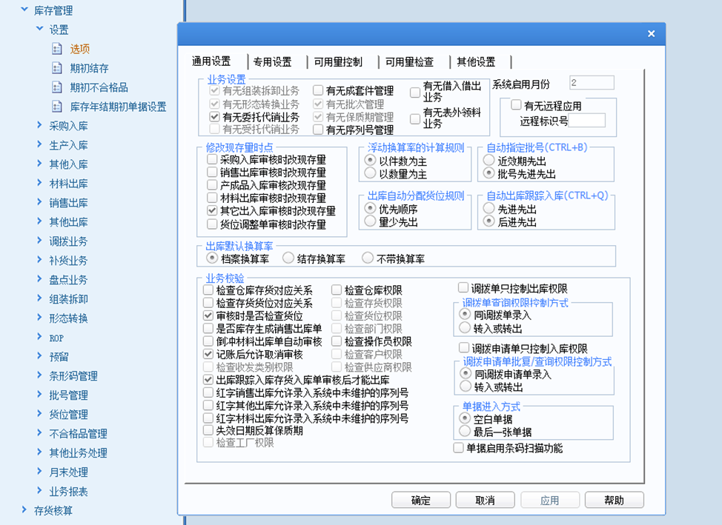
Task: Open 期初结存 in the tree
Action: coord(90,69)
